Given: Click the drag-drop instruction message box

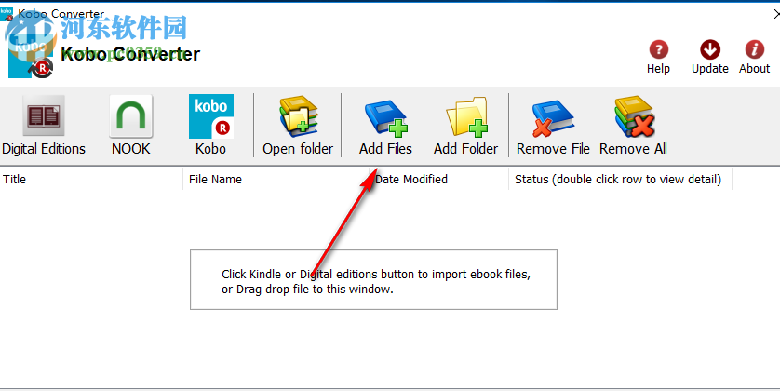Looking at the screenshot, I should point(373,279).
